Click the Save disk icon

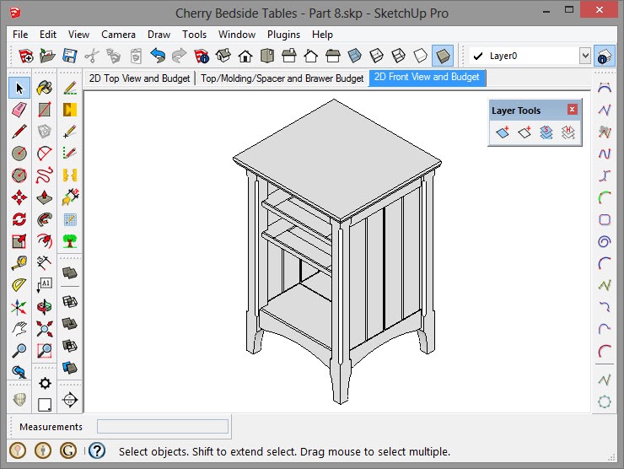[70, 57]
